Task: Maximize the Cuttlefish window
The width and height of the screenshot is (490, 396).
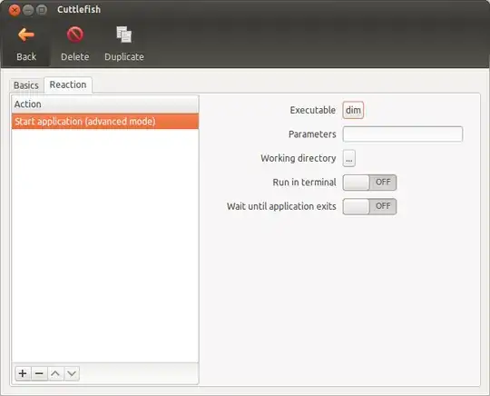Action: tap(41, 10)
